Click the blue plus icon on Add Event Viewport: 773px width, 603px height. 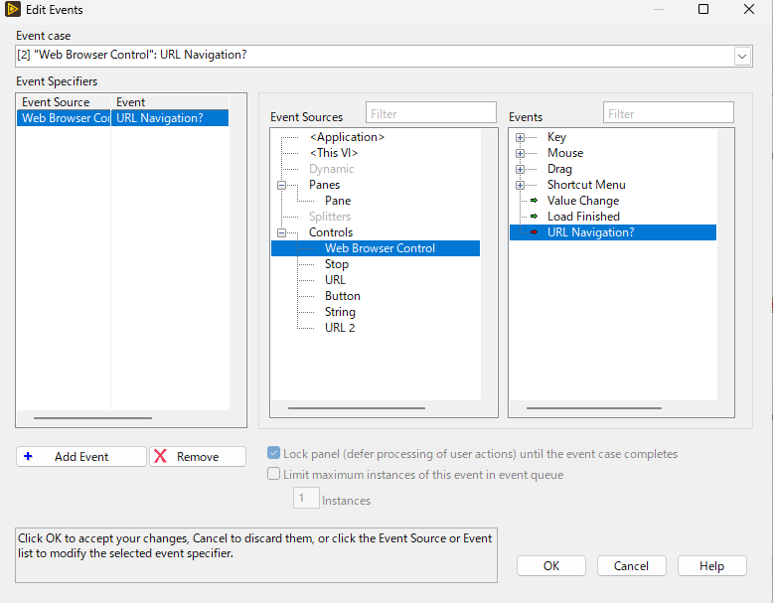point(28,457)
